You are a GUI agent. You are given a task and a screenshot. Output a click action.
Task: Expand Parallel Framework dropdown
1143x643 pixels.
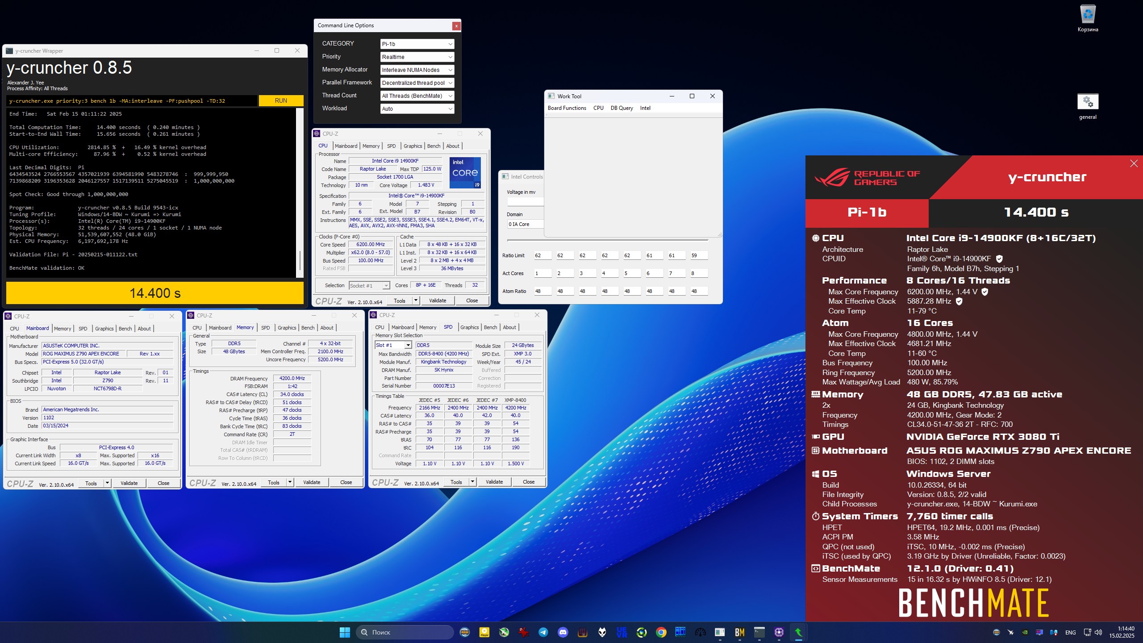coord(417,83)
